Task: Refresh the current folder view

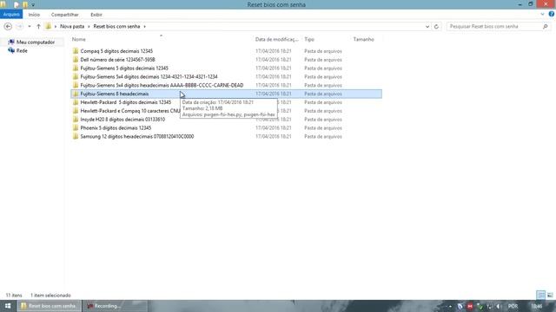Action: tap(436, 27)
